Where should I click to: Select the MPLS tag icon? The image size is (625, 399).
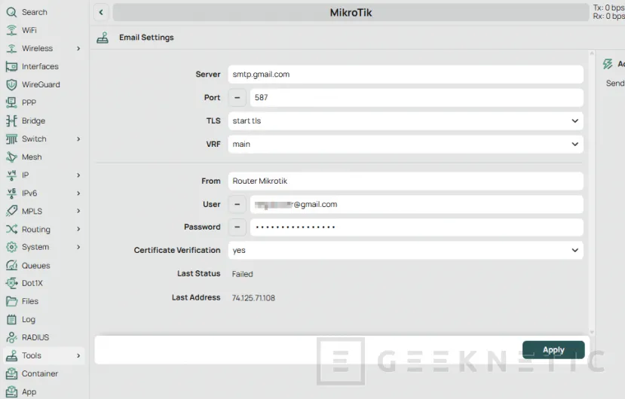click(x=11, y=211)
